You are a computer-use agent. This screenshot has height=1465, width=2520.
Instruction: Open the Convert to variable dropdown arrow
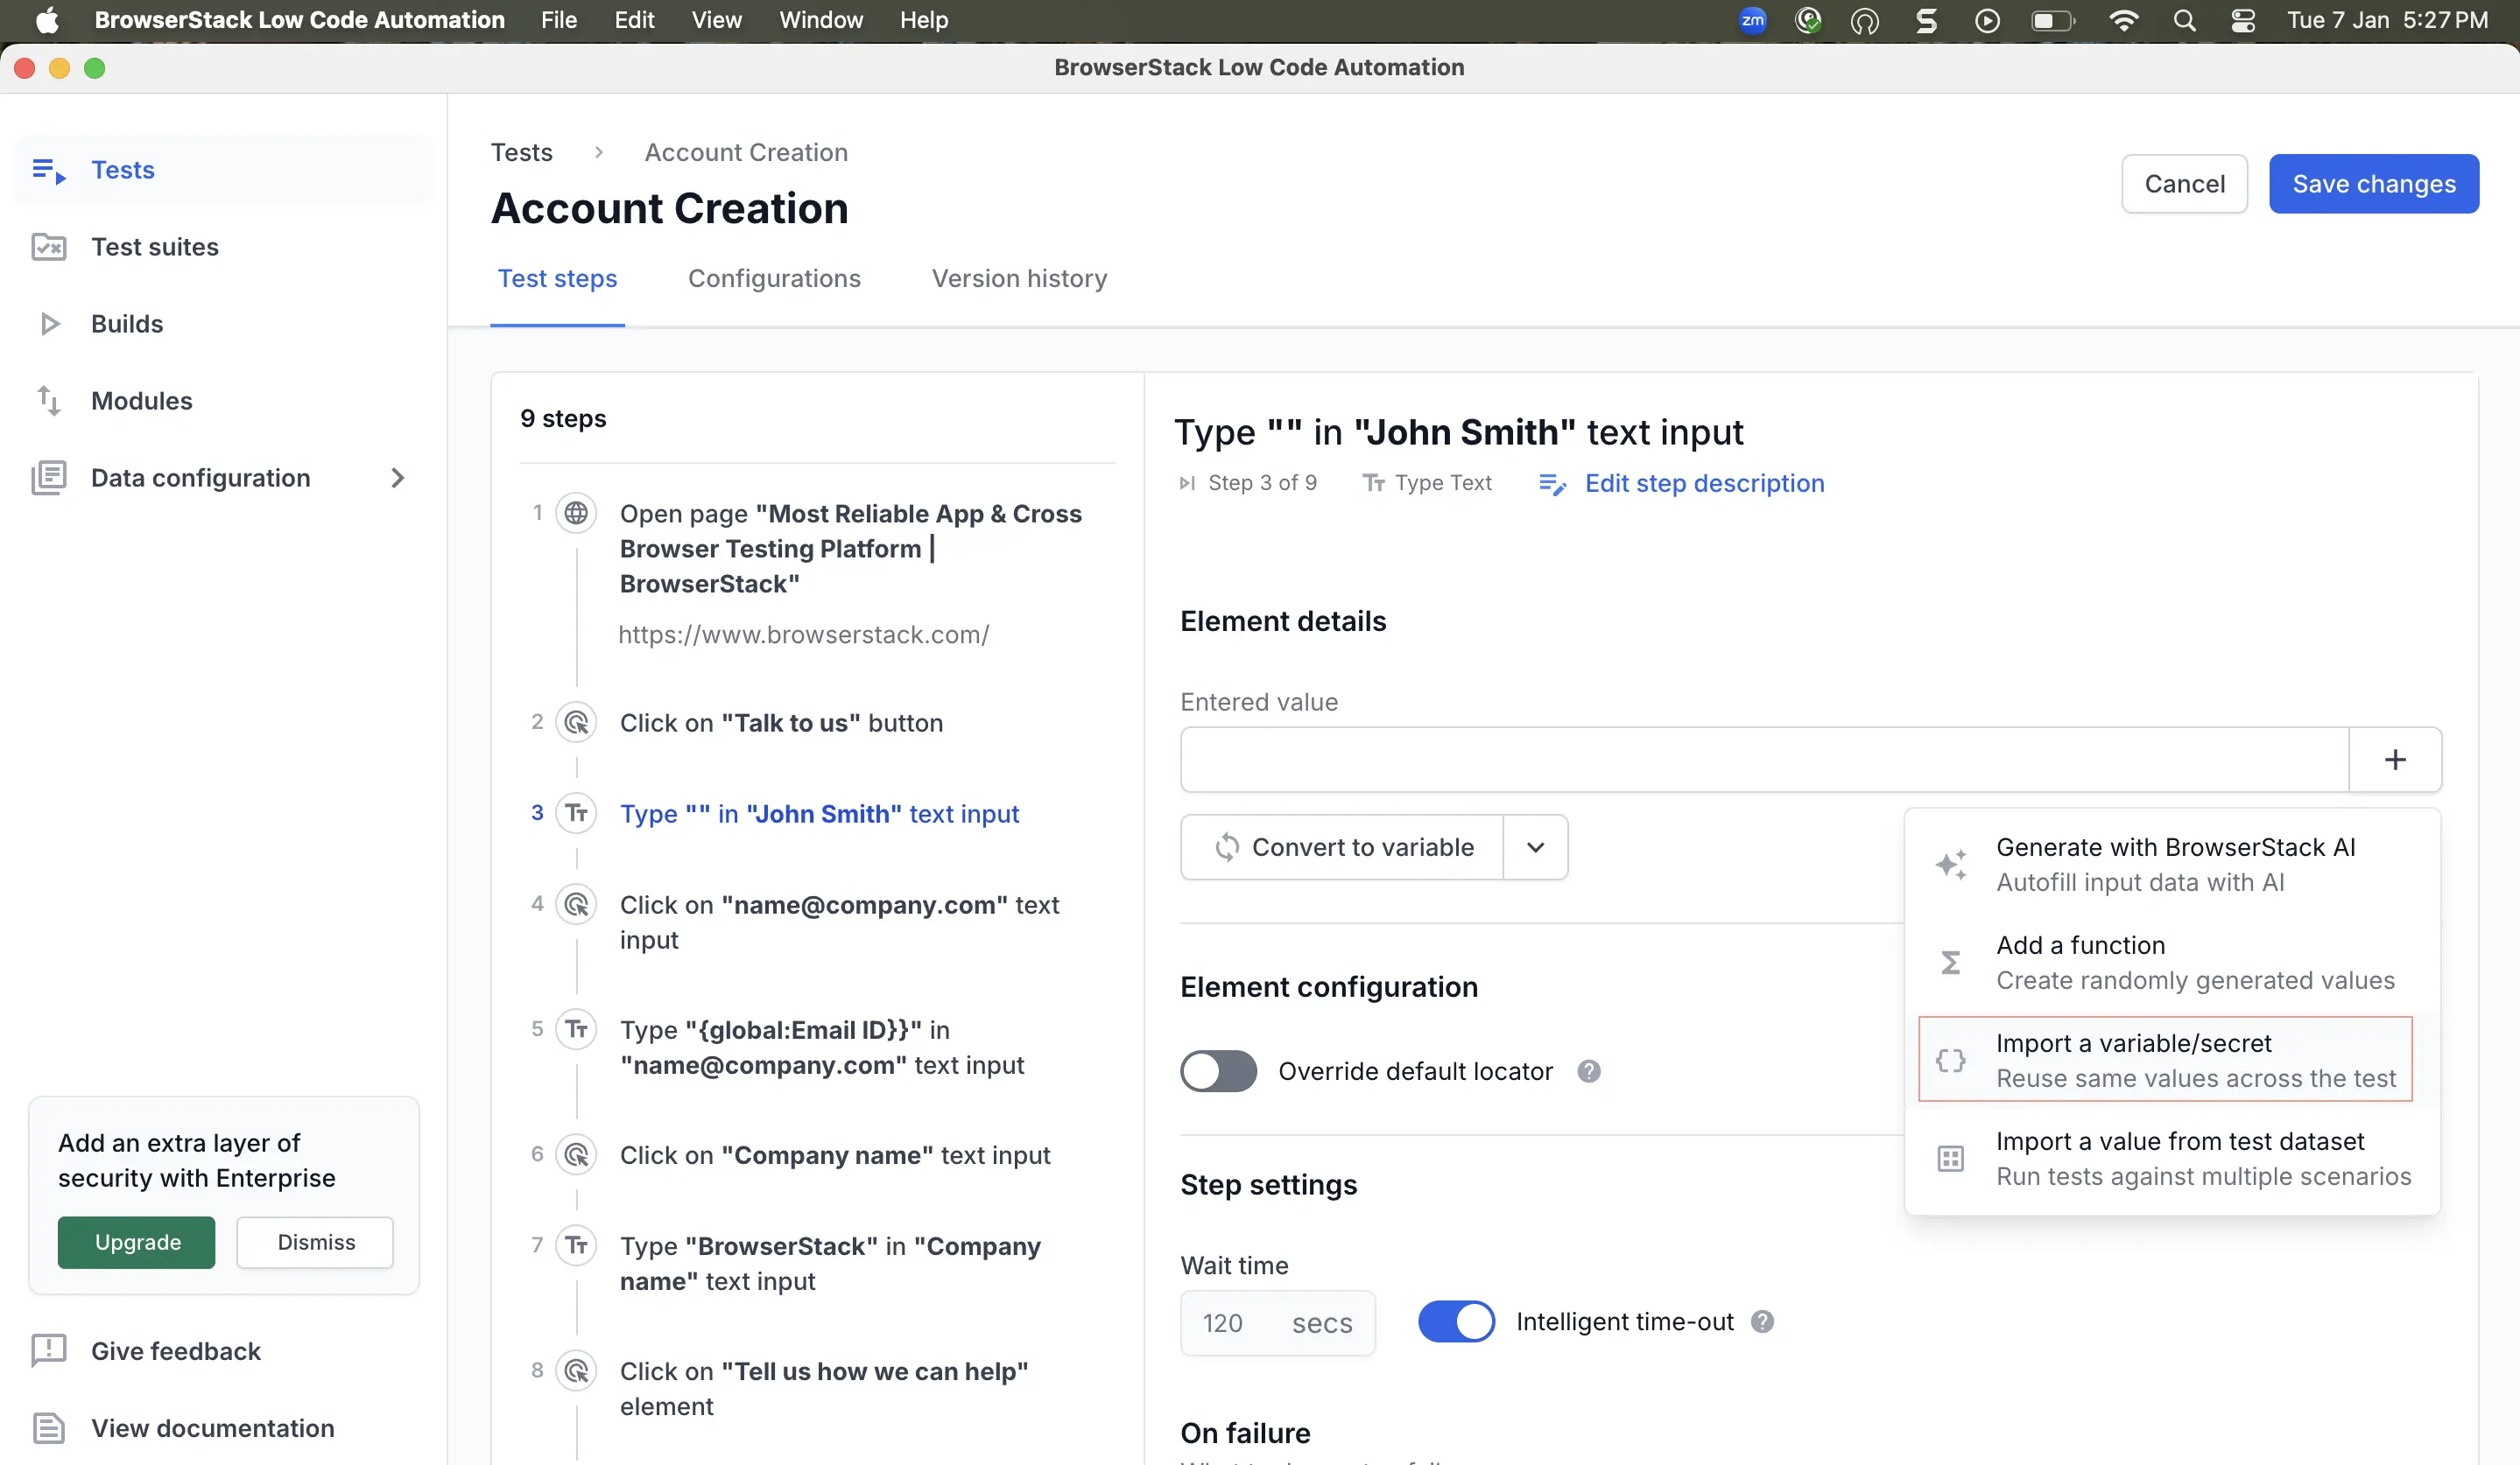pyautogui.click(x=1535, y=847)
